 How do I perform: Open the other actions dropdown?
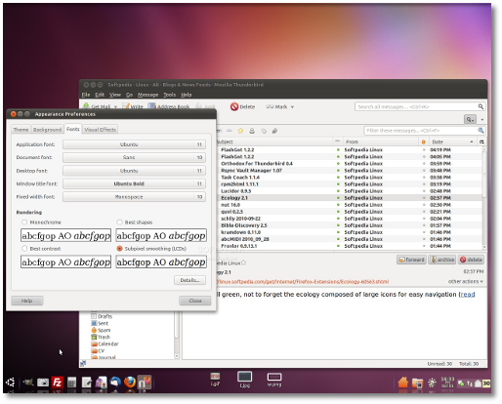tap(465, 281)
